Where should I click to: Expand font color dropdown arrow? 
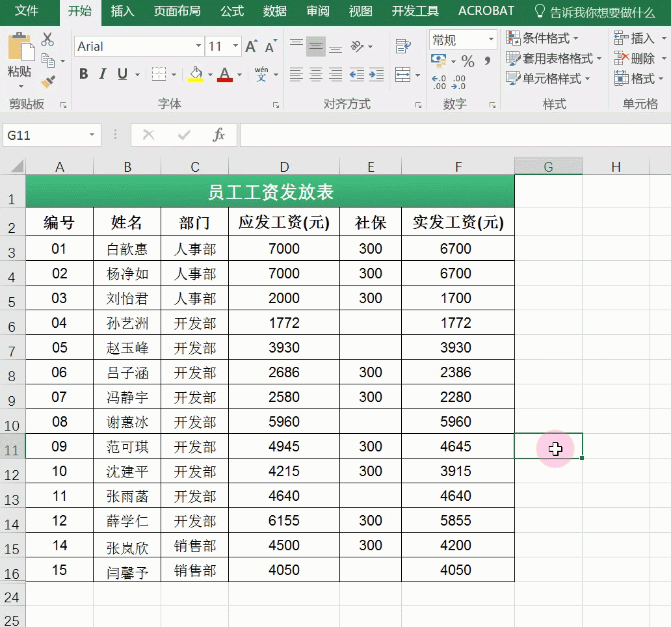[239, 74]
